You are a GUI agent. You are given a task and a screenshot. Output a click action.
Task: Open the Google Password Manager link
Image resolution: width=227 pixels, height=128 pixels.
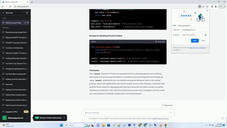(196, 48)
